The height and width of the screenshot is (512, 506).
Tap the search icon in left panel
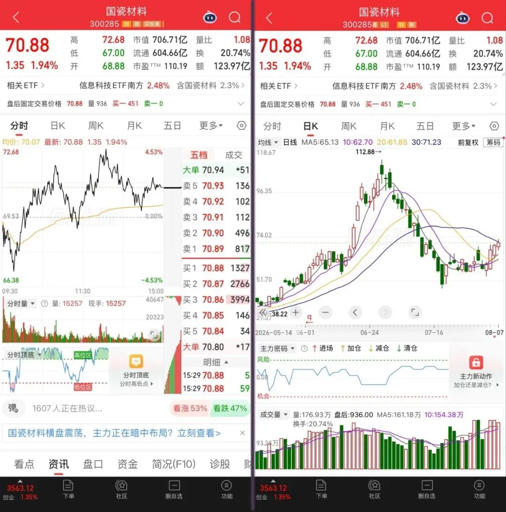234,17
